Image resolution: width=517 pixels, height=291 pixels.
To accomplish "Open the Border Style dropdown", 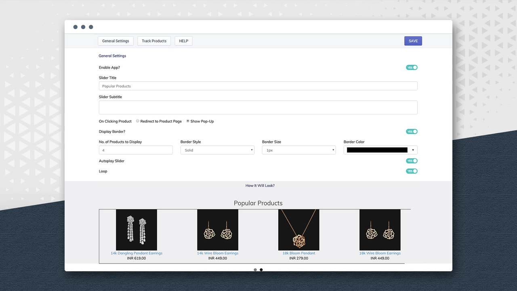I will pos(217,150).
